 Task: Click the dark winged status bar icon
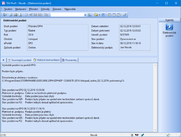[x=136, y=135]
